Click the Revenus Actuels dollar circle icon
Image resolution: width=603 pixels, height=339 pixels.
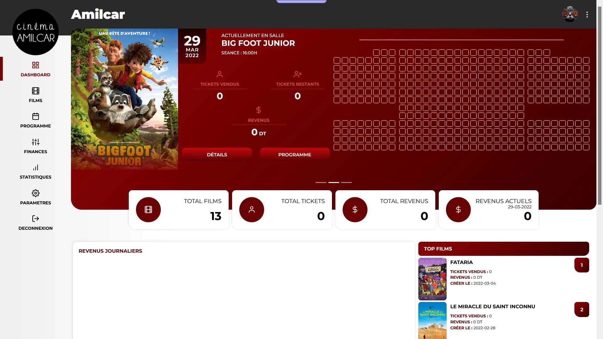pyautogui.click(x=458, y=209)
